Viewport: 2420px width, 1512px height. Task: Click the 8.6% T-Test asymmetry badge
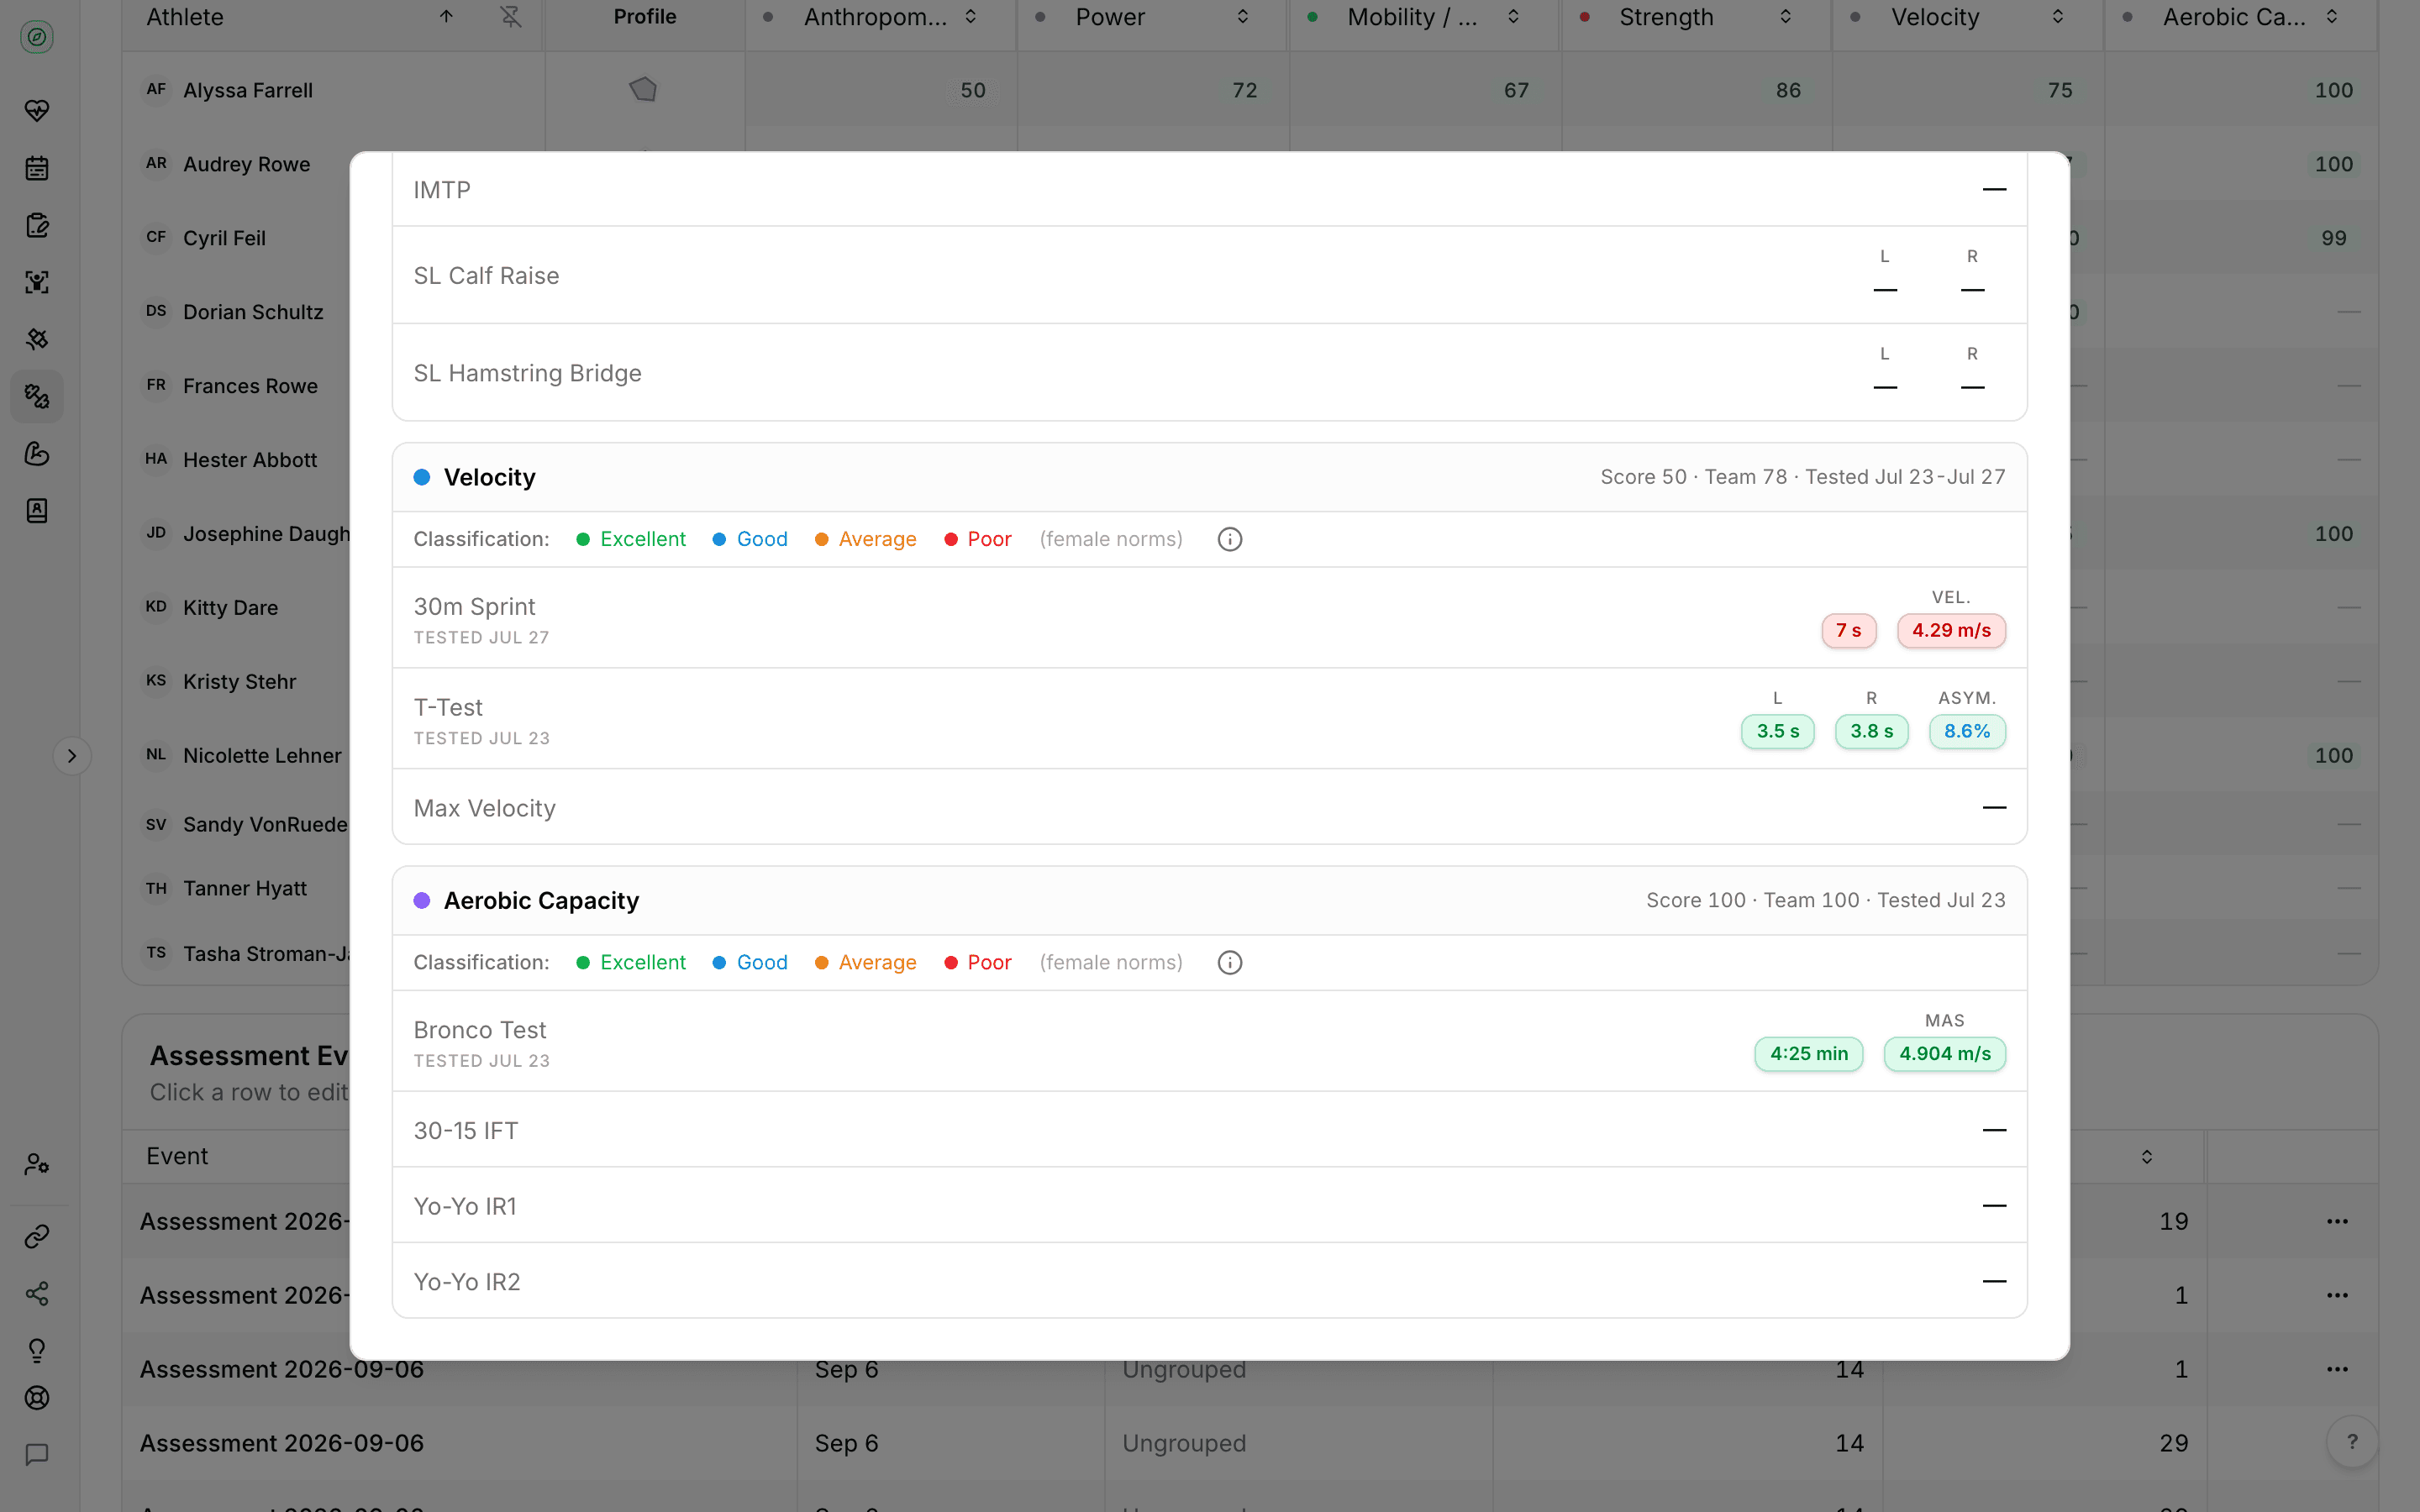pyautogui.click(x=1966, y=731)
